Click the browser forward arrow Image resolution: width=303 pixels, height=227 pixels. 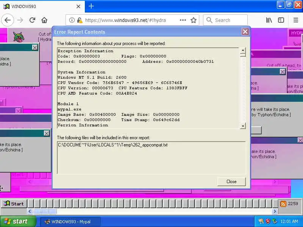coord(20,20)
